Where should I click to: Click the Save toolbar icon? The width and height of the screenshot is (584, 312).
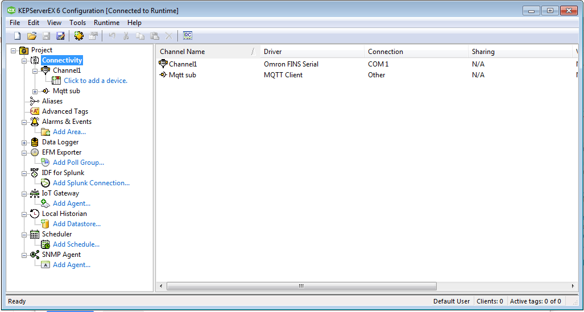(x=46, y=36)
